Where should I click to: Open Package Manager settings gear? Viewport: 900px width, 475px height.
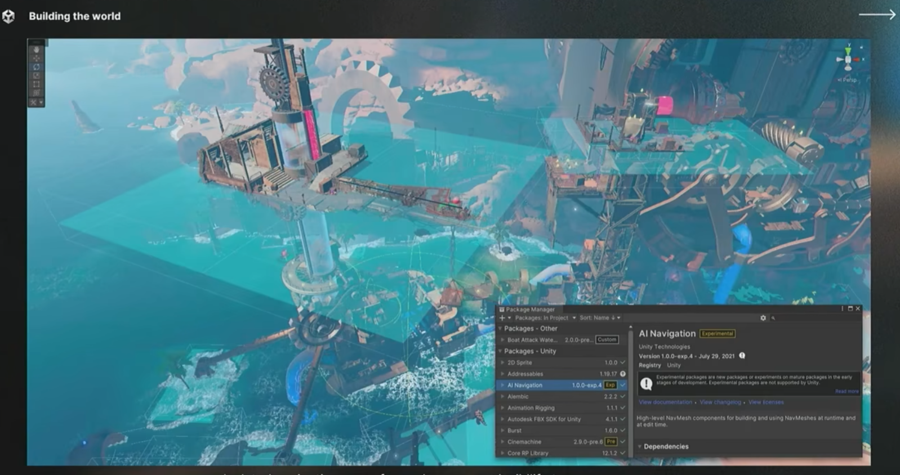pos(763,318)
